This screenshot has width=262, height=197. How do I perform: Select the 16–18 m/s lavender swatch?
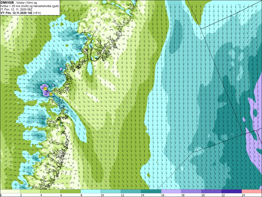pos(171,191)
